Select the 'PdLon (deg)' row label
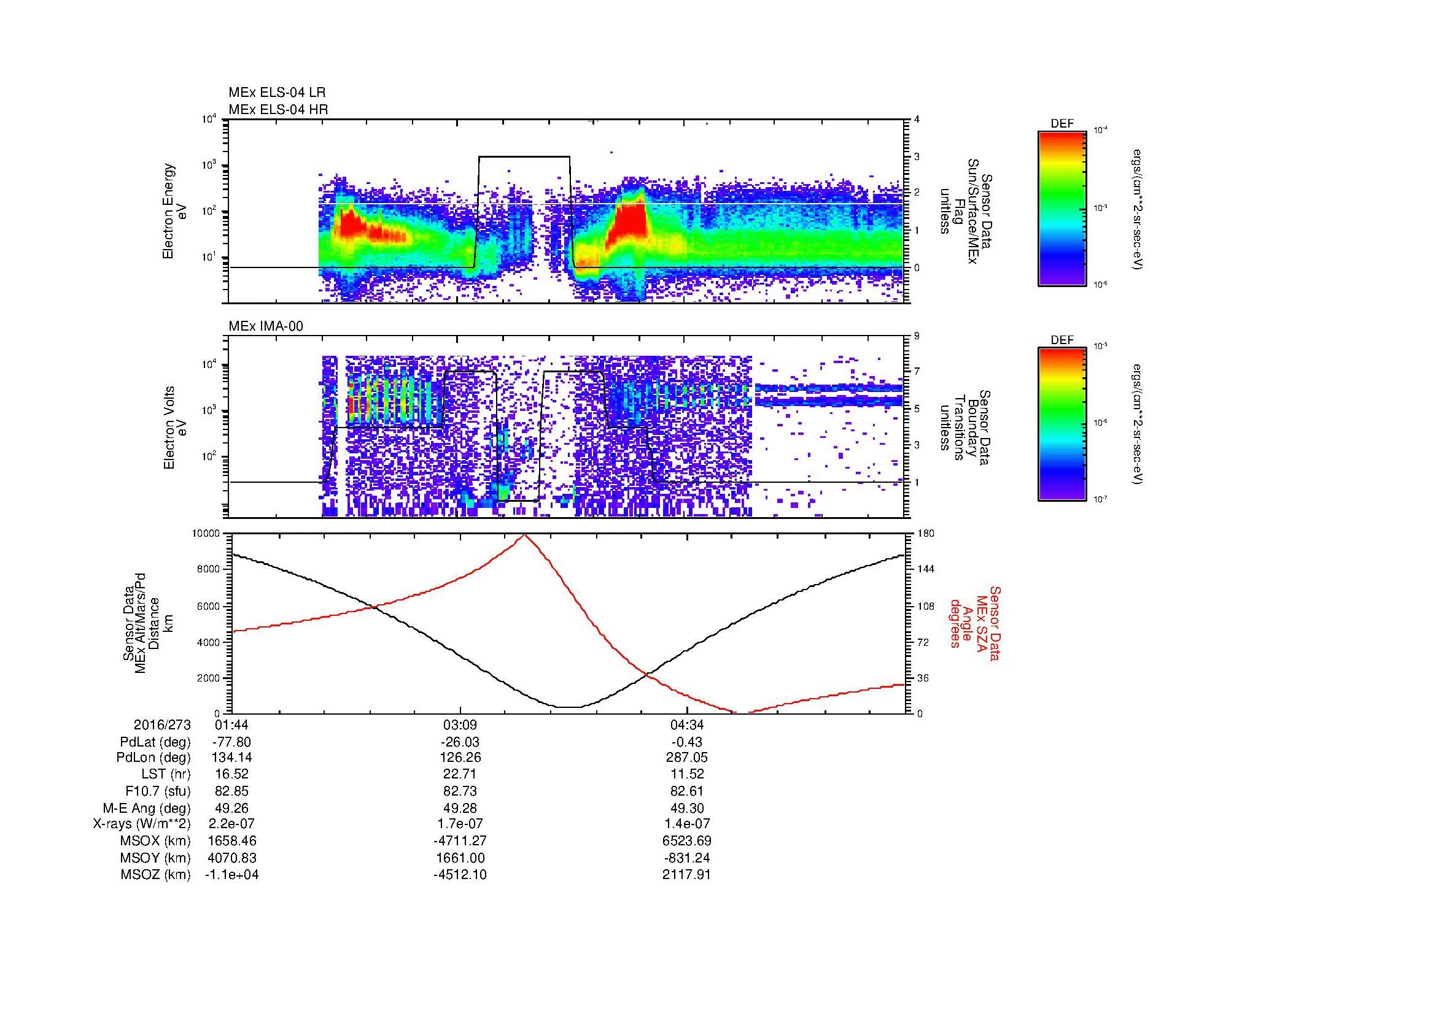This screenshot has height=1014, width=1436. pyautogui.click(x=154, y=758)
